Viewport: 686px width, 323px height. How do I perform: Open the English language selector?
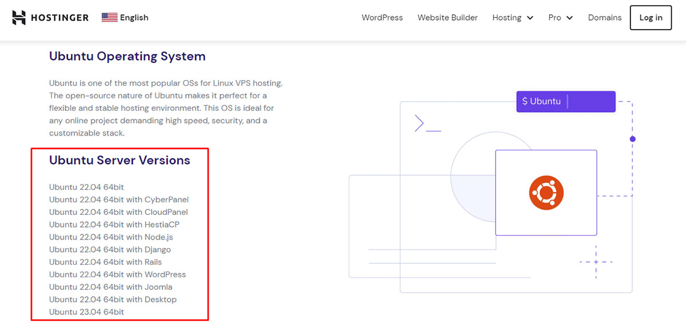(x=125, y=17)
